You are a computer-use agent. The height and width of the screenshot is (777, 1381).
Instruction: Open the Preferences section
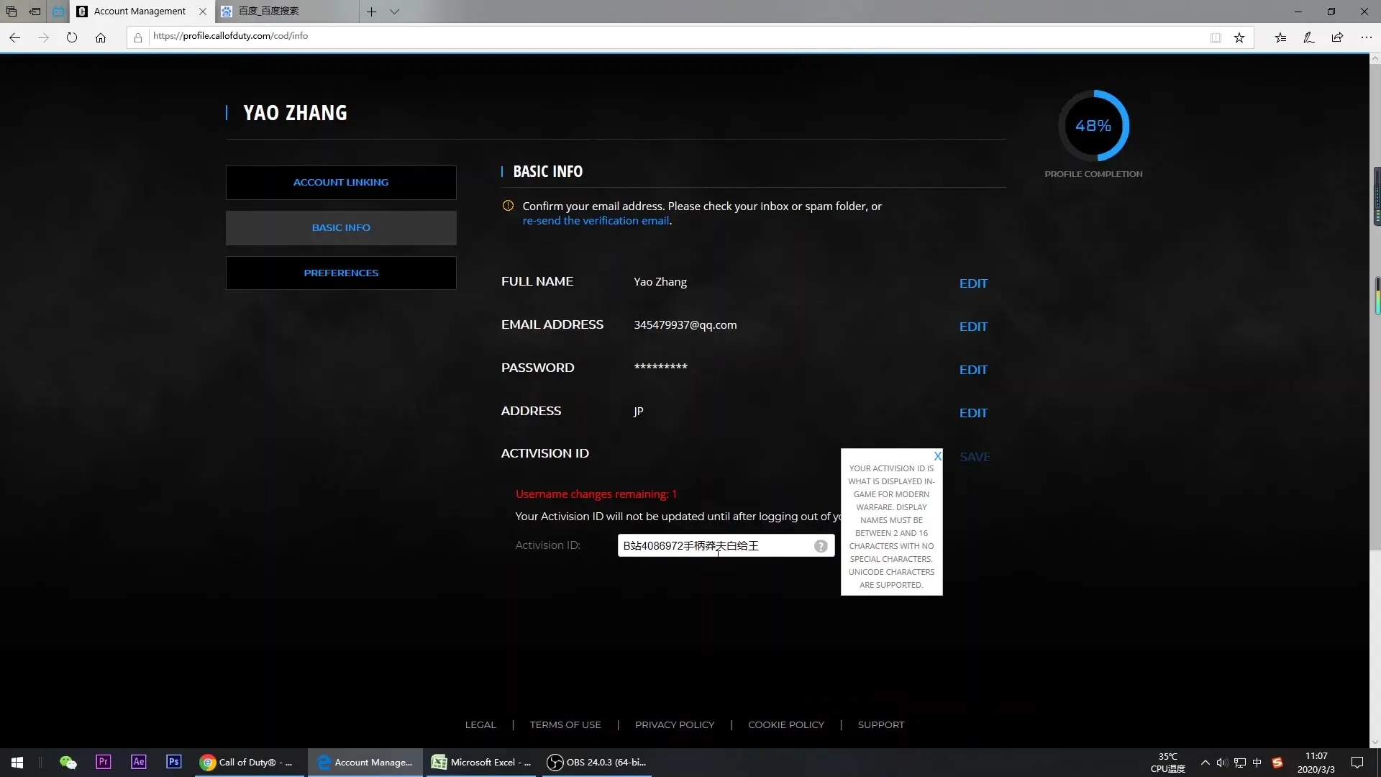(x=341, y=273)
